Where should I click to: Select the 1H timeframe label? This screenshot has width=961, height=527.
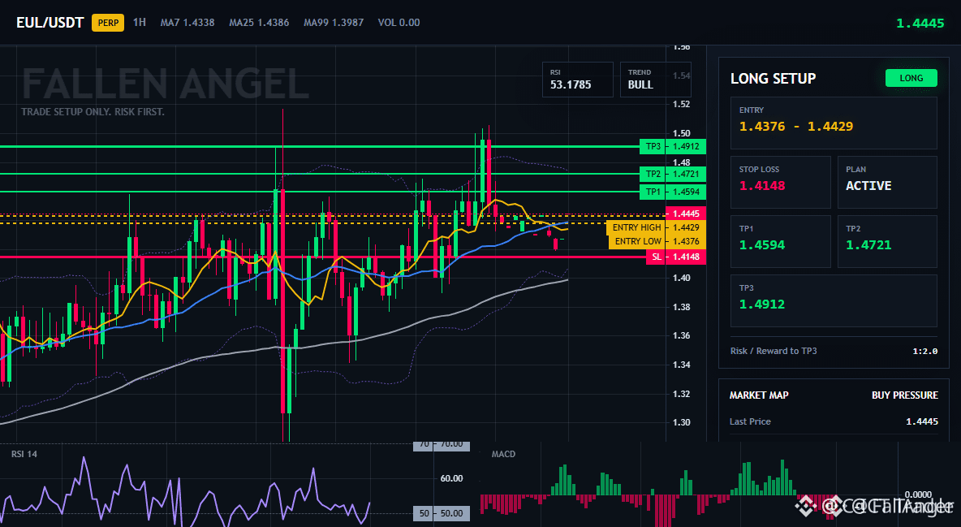click(x=140, y=22)
